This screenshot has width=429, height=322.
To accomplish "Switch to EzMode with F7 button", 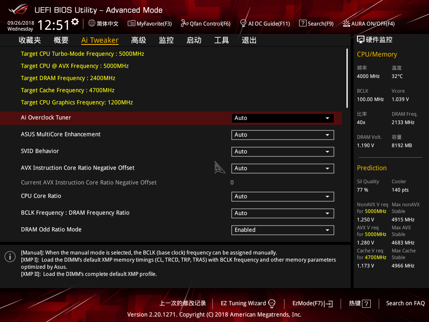I will tap(312, 303).
